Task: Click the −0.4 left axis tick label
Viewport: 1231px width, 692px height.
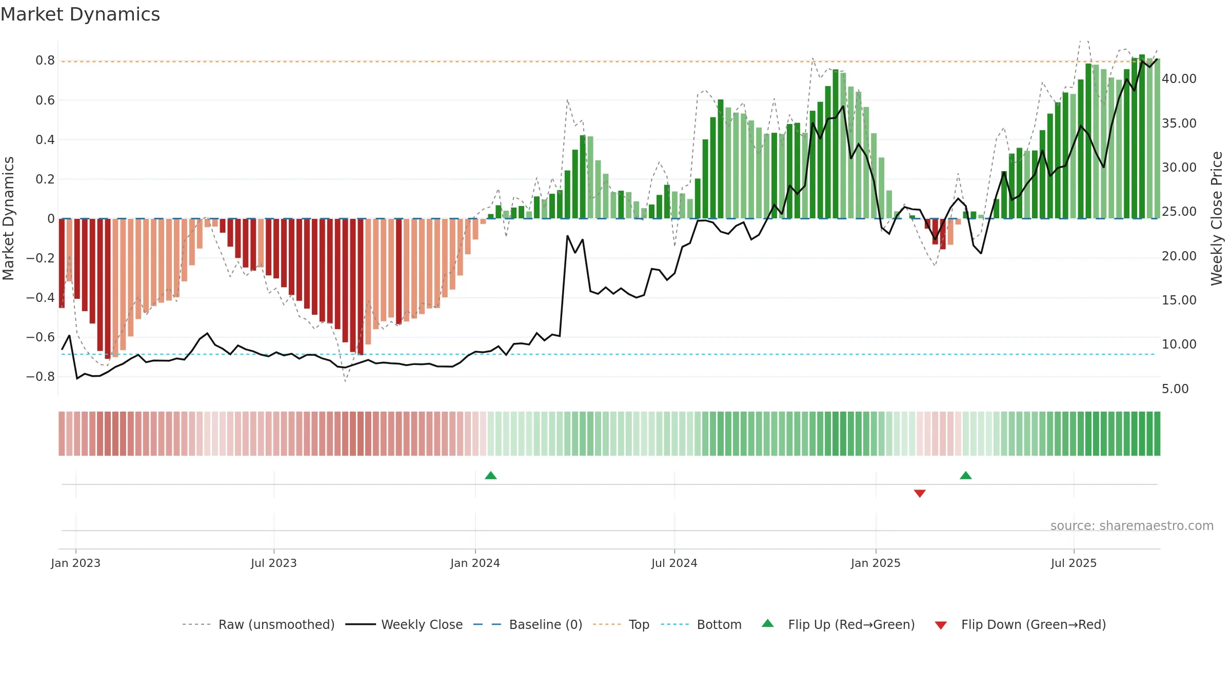Action: point(41,297)
